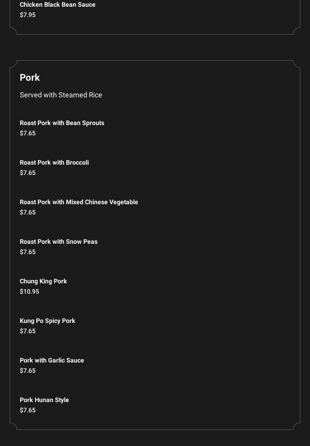Click price under Roast Pork Broccoli
Screen dimensions: 310x446
(x=28, y=173)
